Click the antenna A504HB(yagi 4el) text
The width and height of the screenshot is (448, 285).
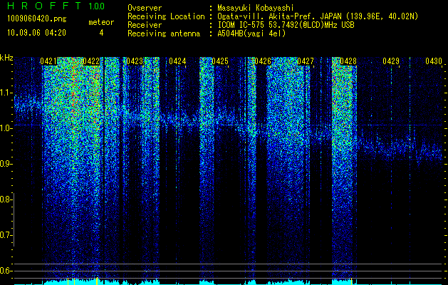(x=251, y=33)
